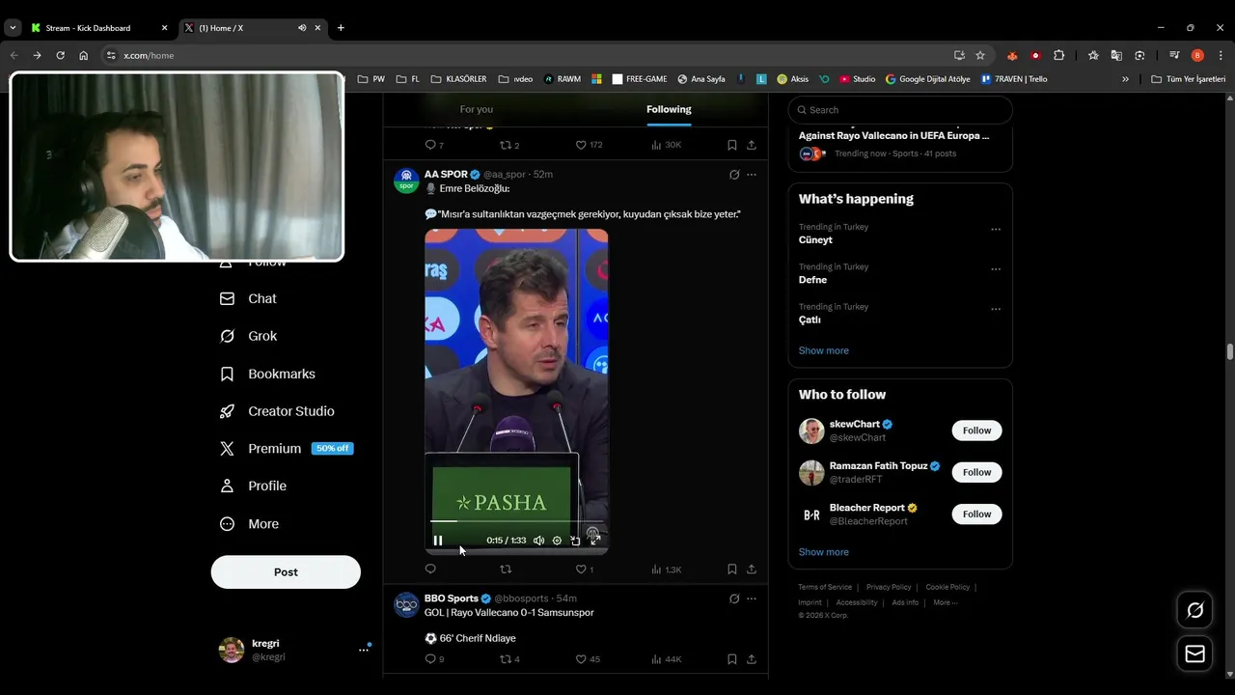Image resolution: width=1235 pixels, height=695 pixels.
Task: Open floating Grok button
Action: point(1195,610)
